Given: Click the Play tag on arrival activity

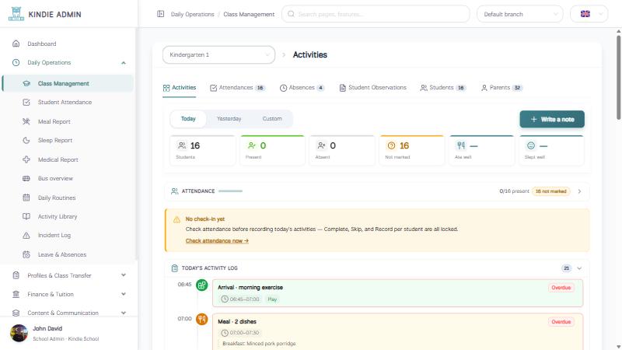Looking at the screenshot, I should tap(272, 299).
